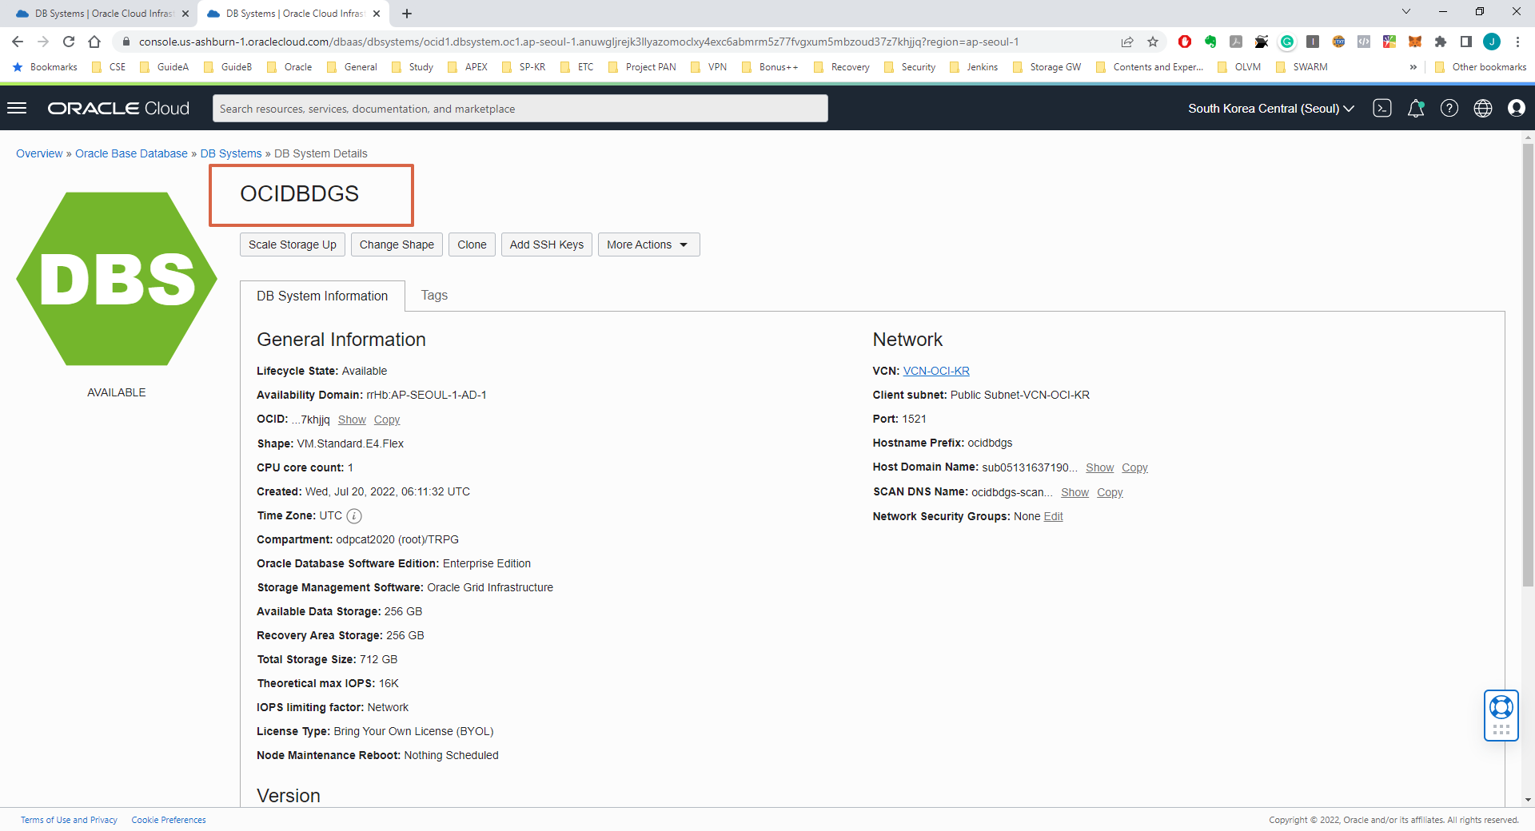Viewport: 1535px width, 831px height.
Task: Reload the page with the refresh icon
Action: [69, 42]
